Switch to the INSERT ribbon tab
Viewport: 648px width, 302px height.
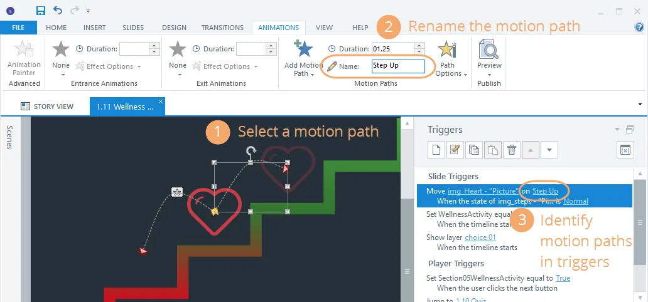tap(95, 28)
